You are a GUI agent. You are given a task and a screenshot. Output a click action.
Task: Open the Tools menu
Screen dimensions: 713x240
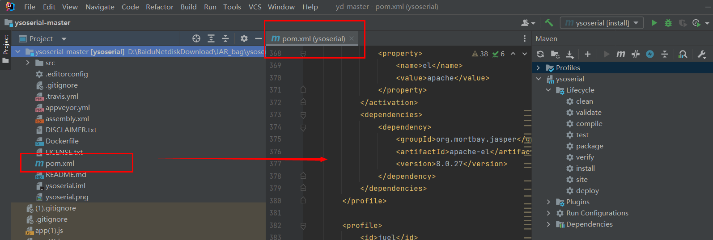coord(232,7)
